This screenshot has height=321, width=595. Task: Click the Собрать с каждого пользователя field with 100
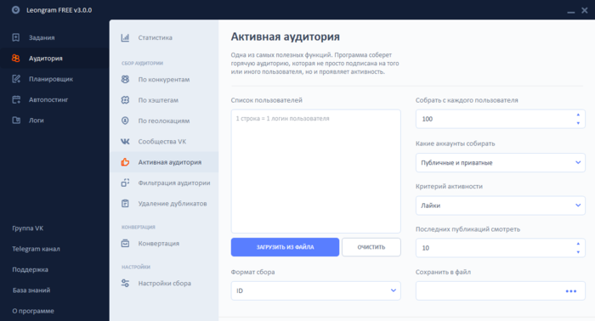coord(500,119)
